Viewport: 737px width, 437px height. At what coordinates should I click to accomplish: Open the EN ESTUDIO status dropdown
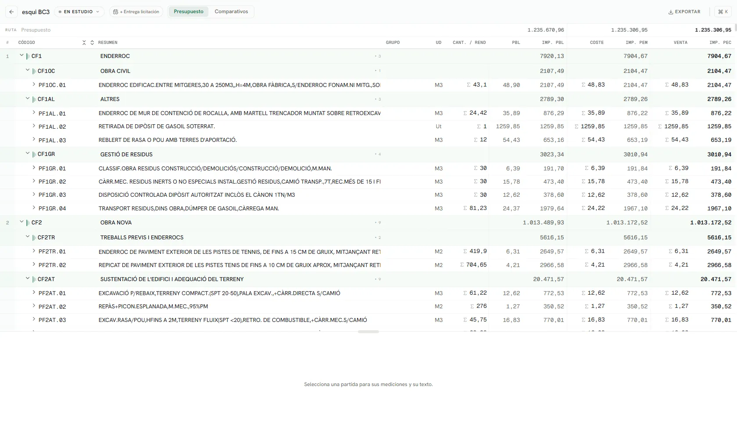click(x=79, y=12)
